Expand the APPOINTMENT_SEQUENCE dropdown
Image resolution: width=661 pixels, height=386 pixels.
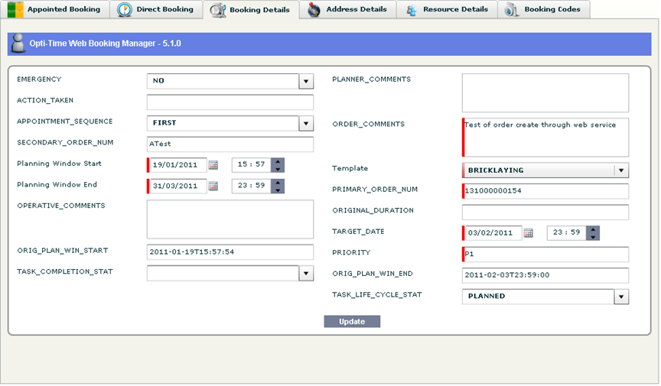coord(306,124)
